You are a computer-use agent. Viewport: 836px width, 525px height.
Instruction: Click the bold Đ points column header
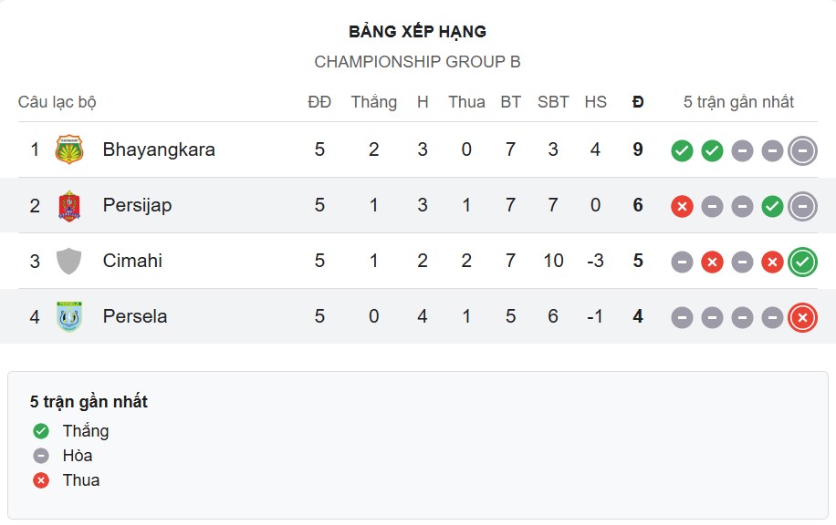pyautogui.click(x=638, y=102)
